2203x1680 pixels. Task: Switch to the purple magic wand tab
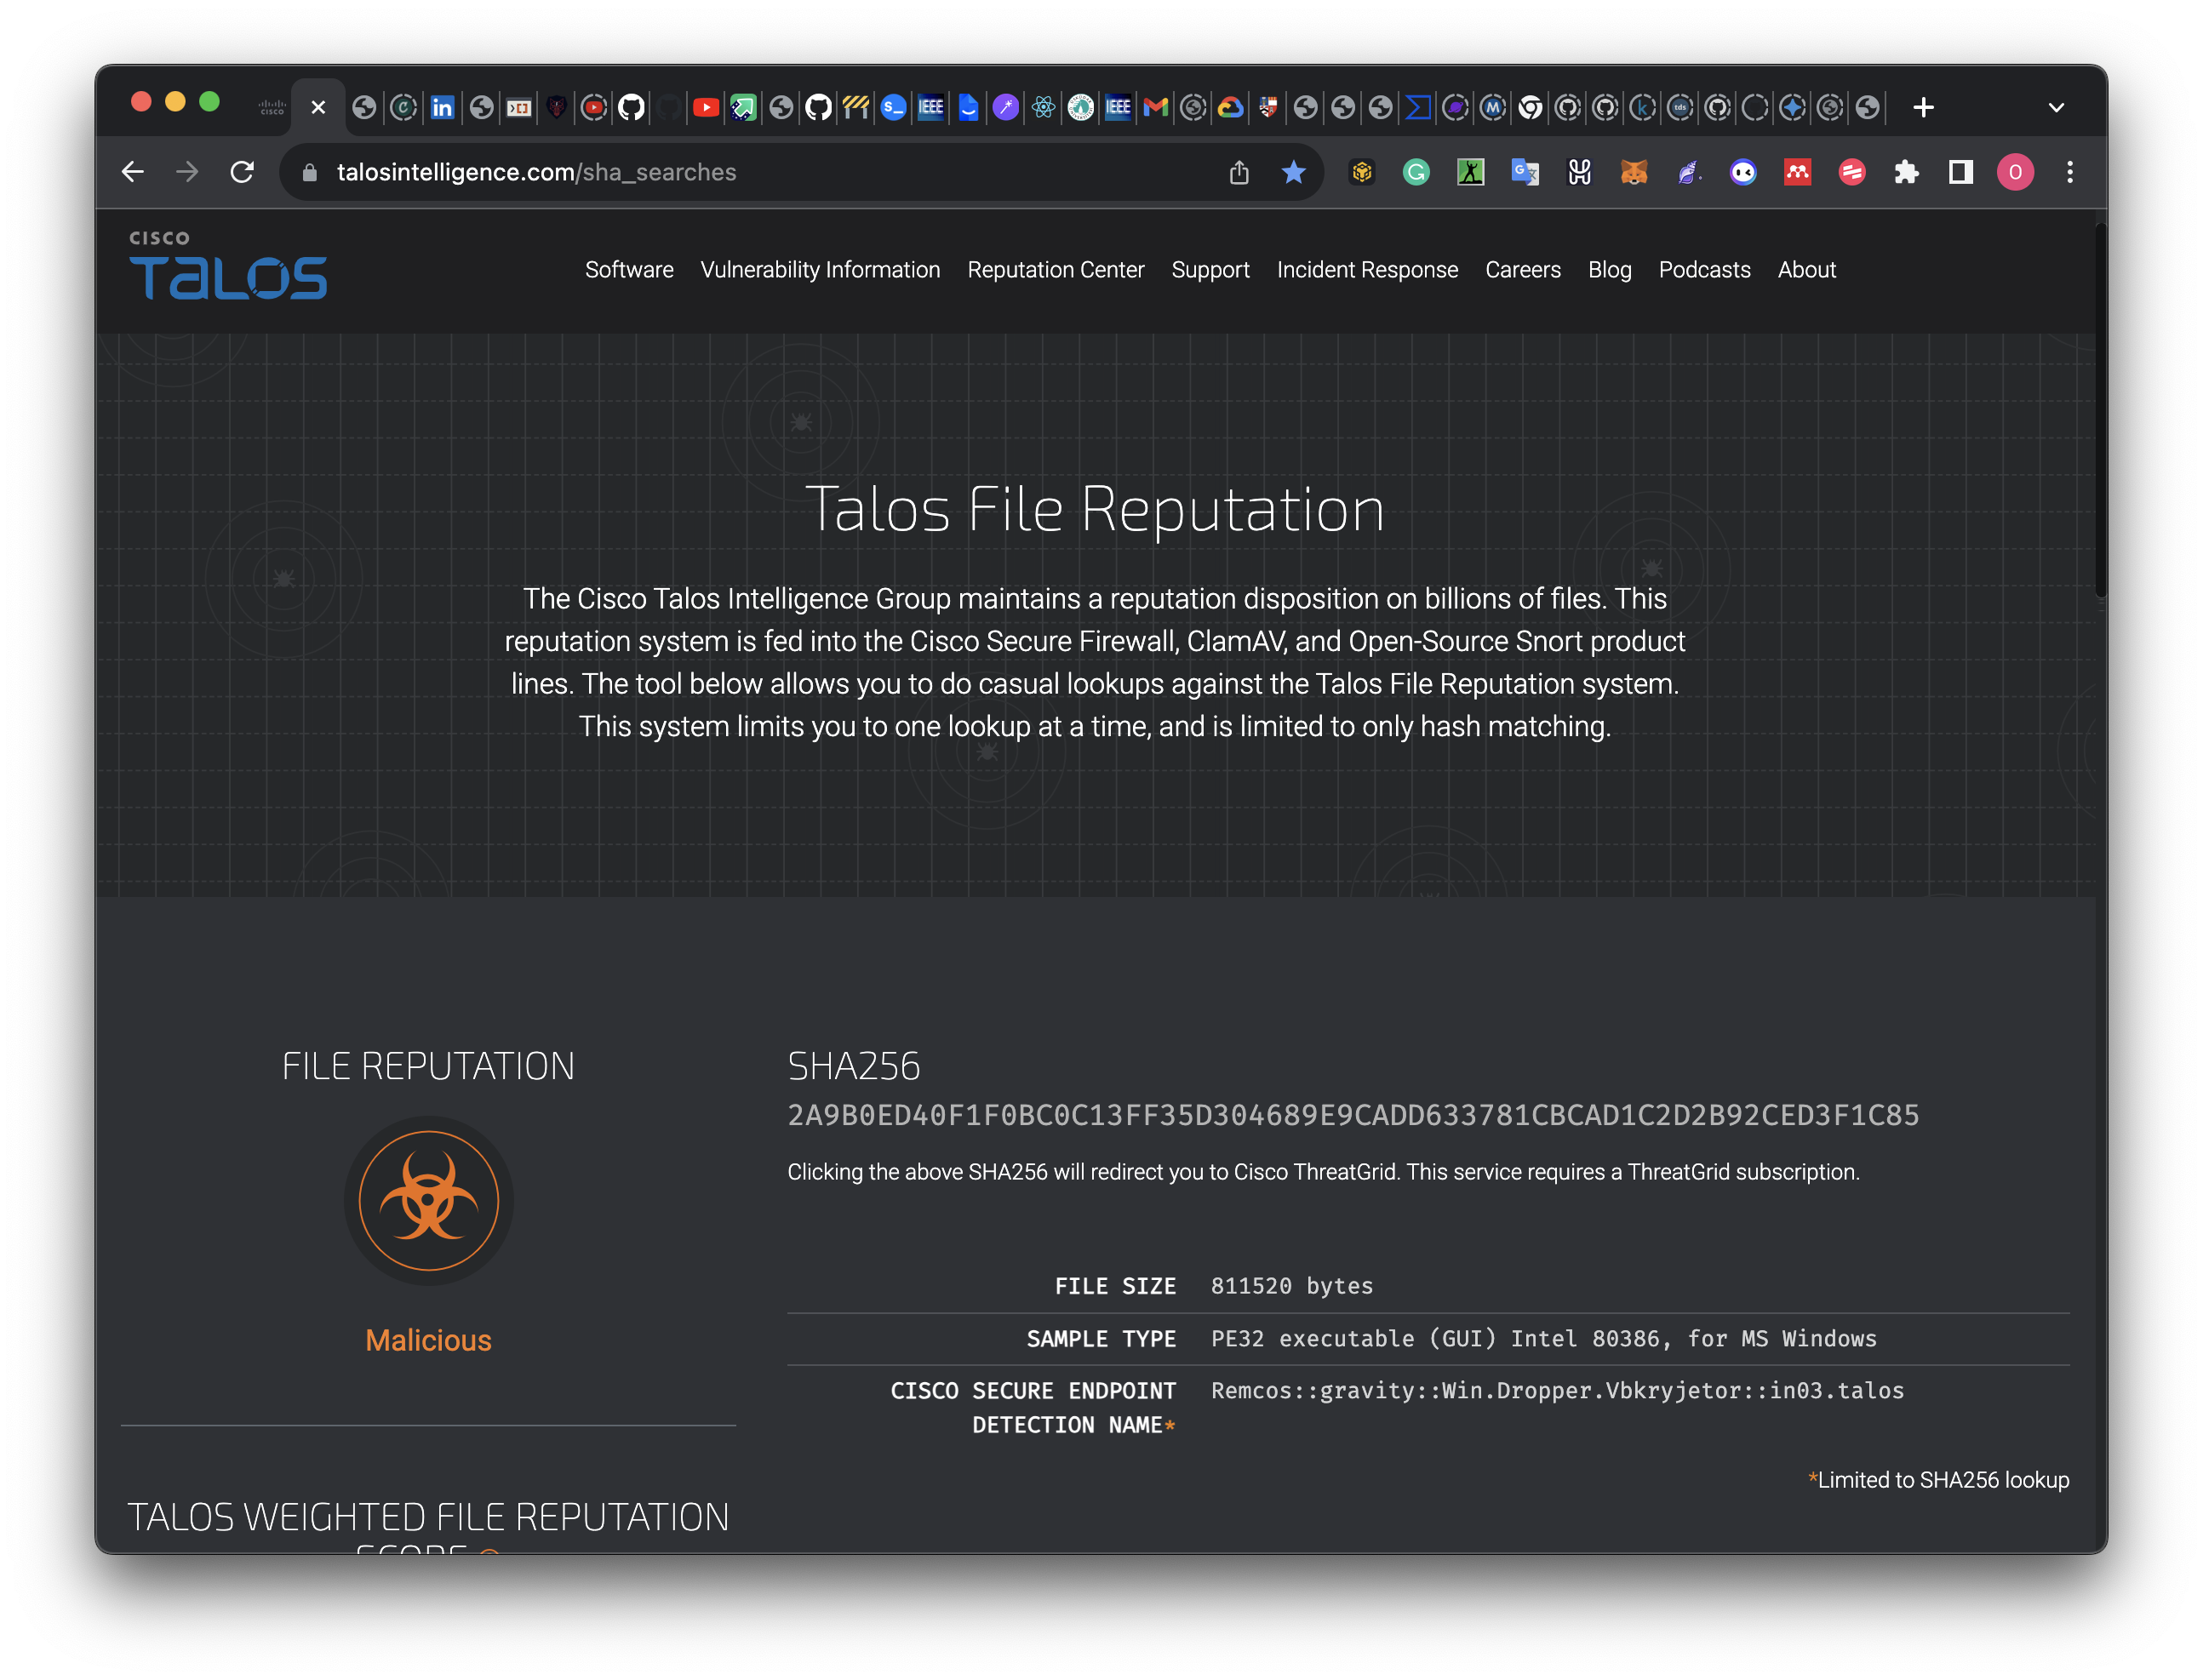coord(1006,107)
